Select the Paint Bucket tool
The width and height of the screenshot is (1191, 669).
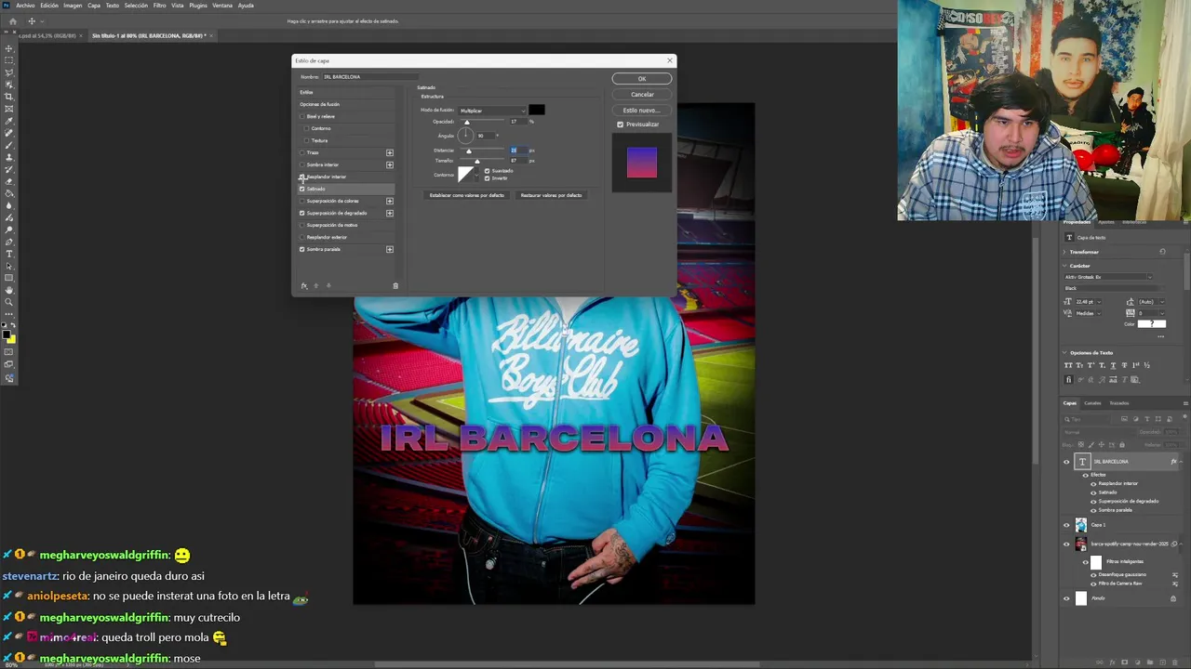(x=9, y=193)
